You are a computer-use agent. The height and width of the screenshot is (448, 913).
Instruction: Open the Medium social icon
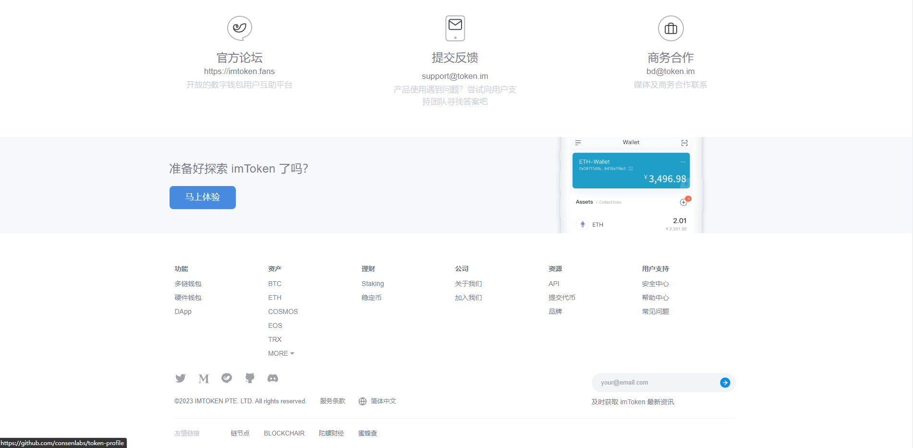204,379
